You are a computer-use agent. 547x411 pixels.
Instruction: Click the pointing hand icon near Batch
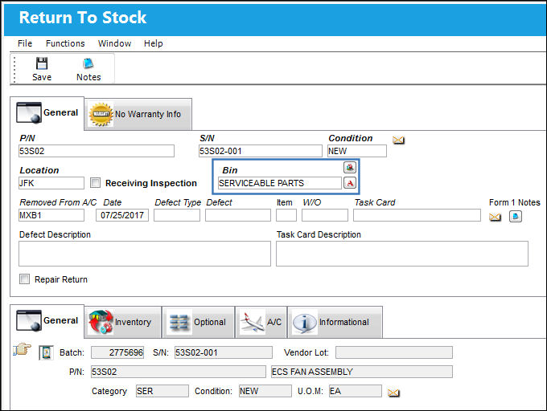pos(22,349)
